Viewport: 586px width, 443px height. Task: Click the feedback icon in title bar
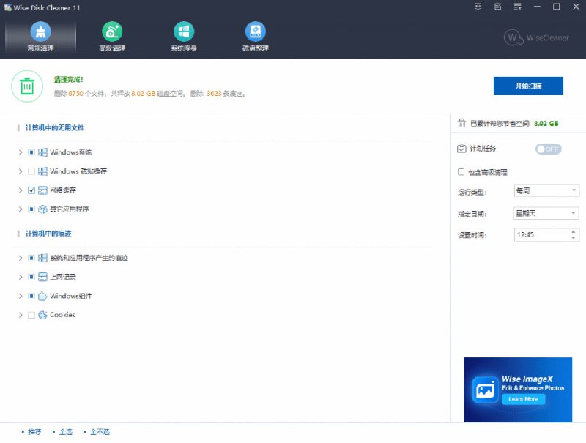tap(497, 7)
